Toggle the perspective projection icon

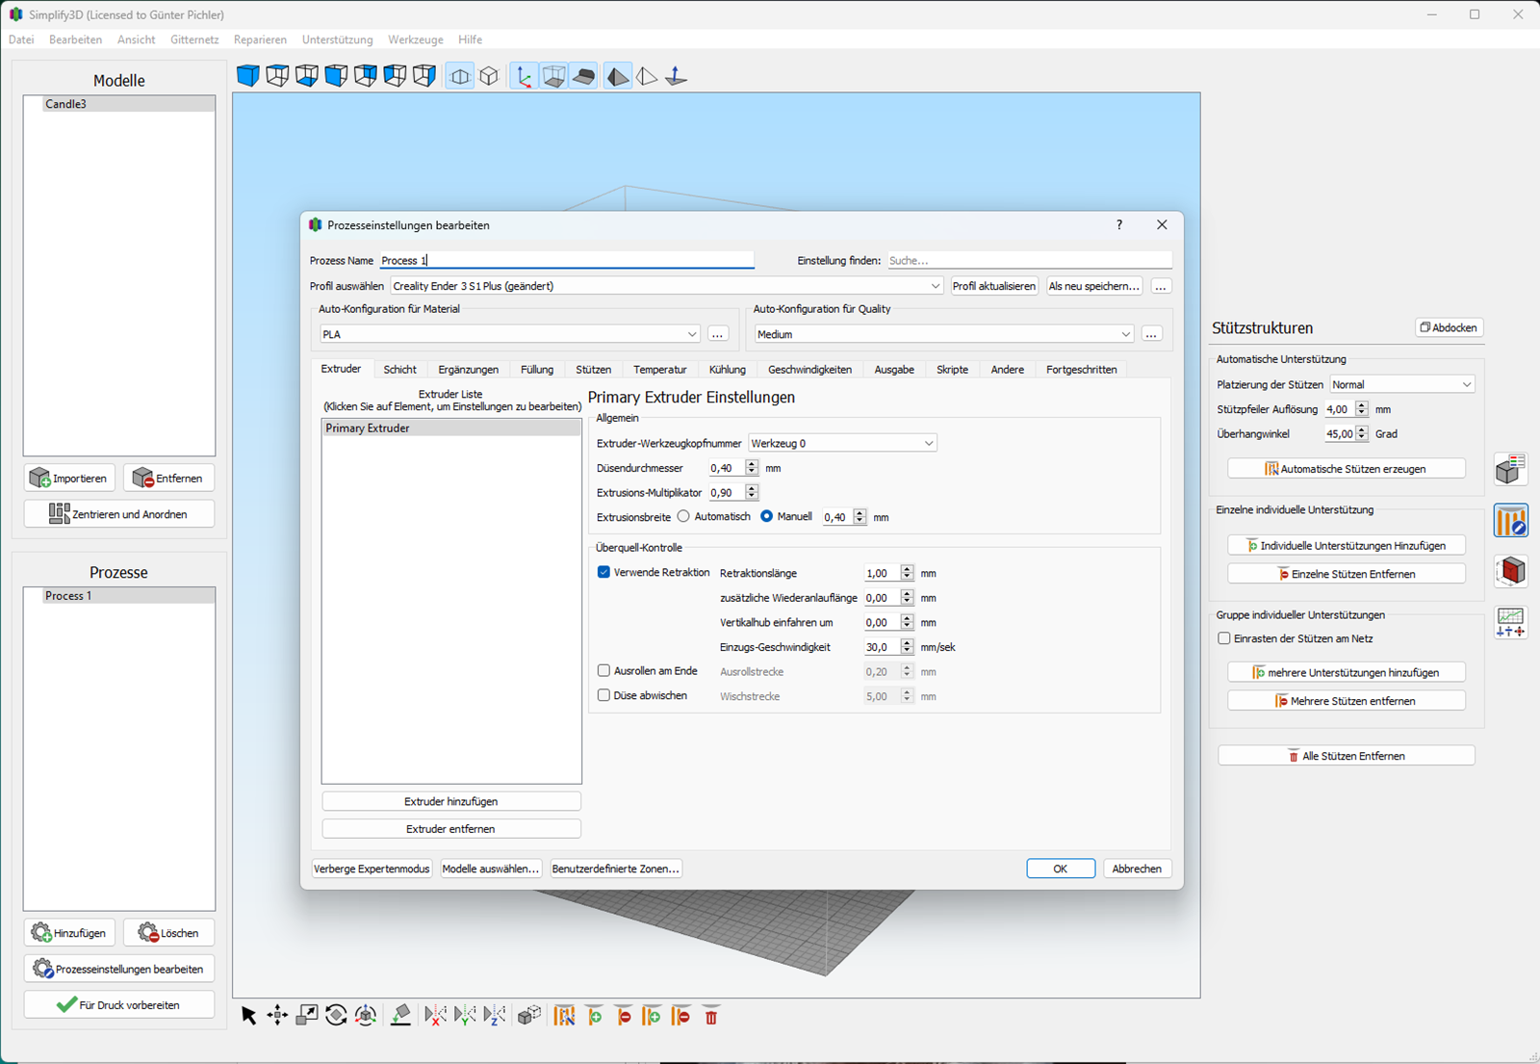[x=460, y=76]
